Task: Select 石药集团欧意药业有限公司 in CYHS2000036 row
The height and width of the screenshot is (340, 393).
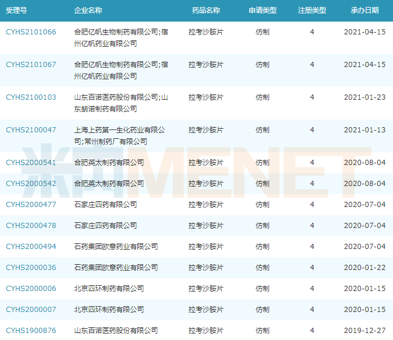Action: pyautogui.click(x=116, y=268)
